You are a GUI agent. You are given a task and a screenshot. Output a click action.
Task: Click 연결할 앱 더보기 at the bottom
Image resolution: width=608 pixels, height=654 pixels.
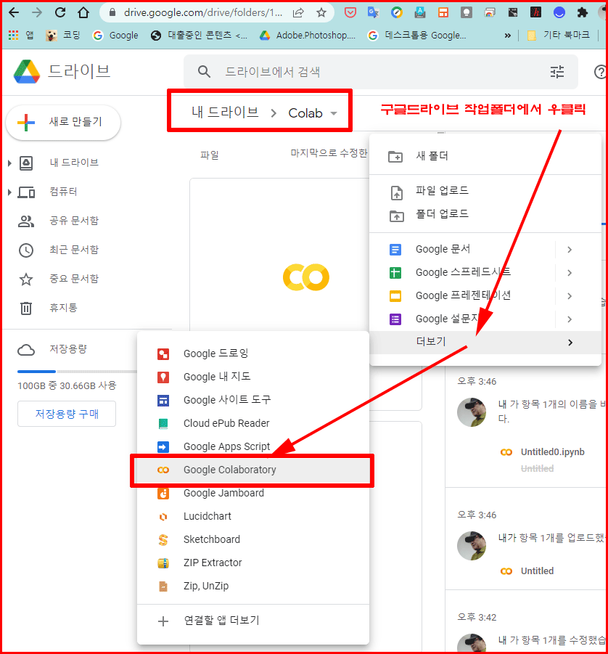[x=252, y=621]
